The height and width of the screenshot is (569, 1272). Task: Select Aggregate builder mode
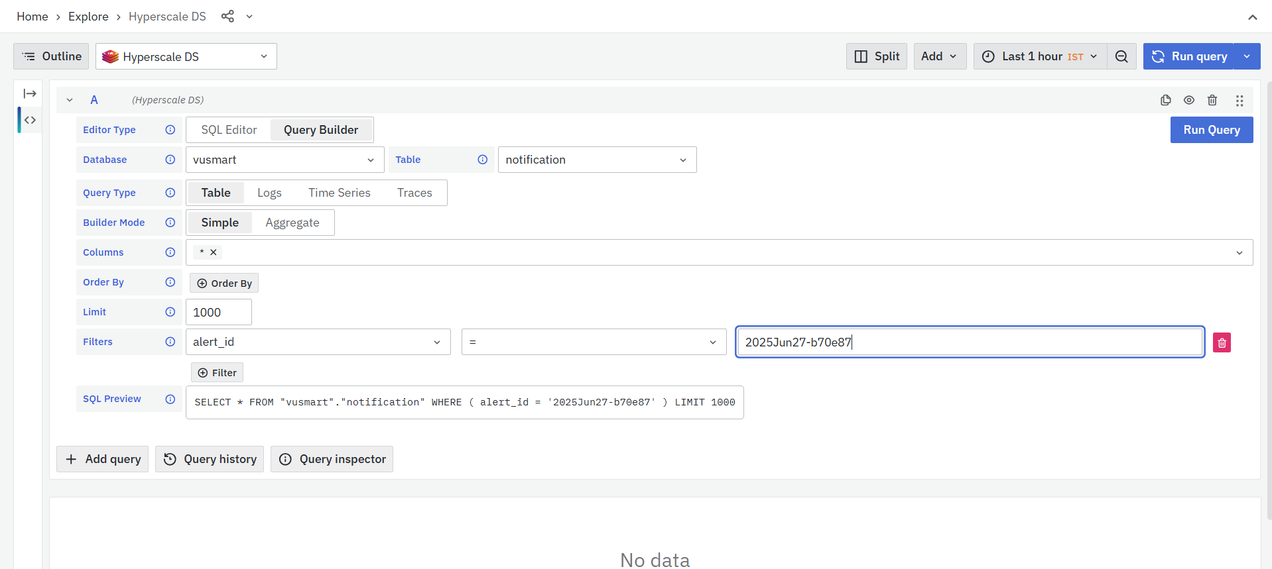coord(292,223)
